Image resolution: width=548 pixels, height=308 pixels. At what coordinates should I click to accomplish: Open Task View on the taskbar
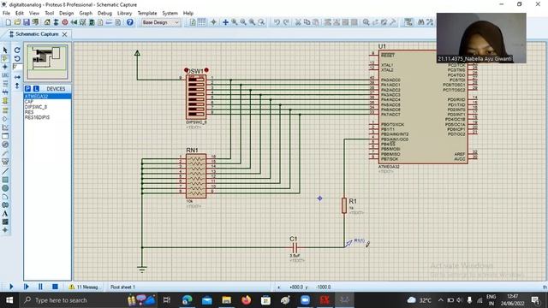(167, 300)
